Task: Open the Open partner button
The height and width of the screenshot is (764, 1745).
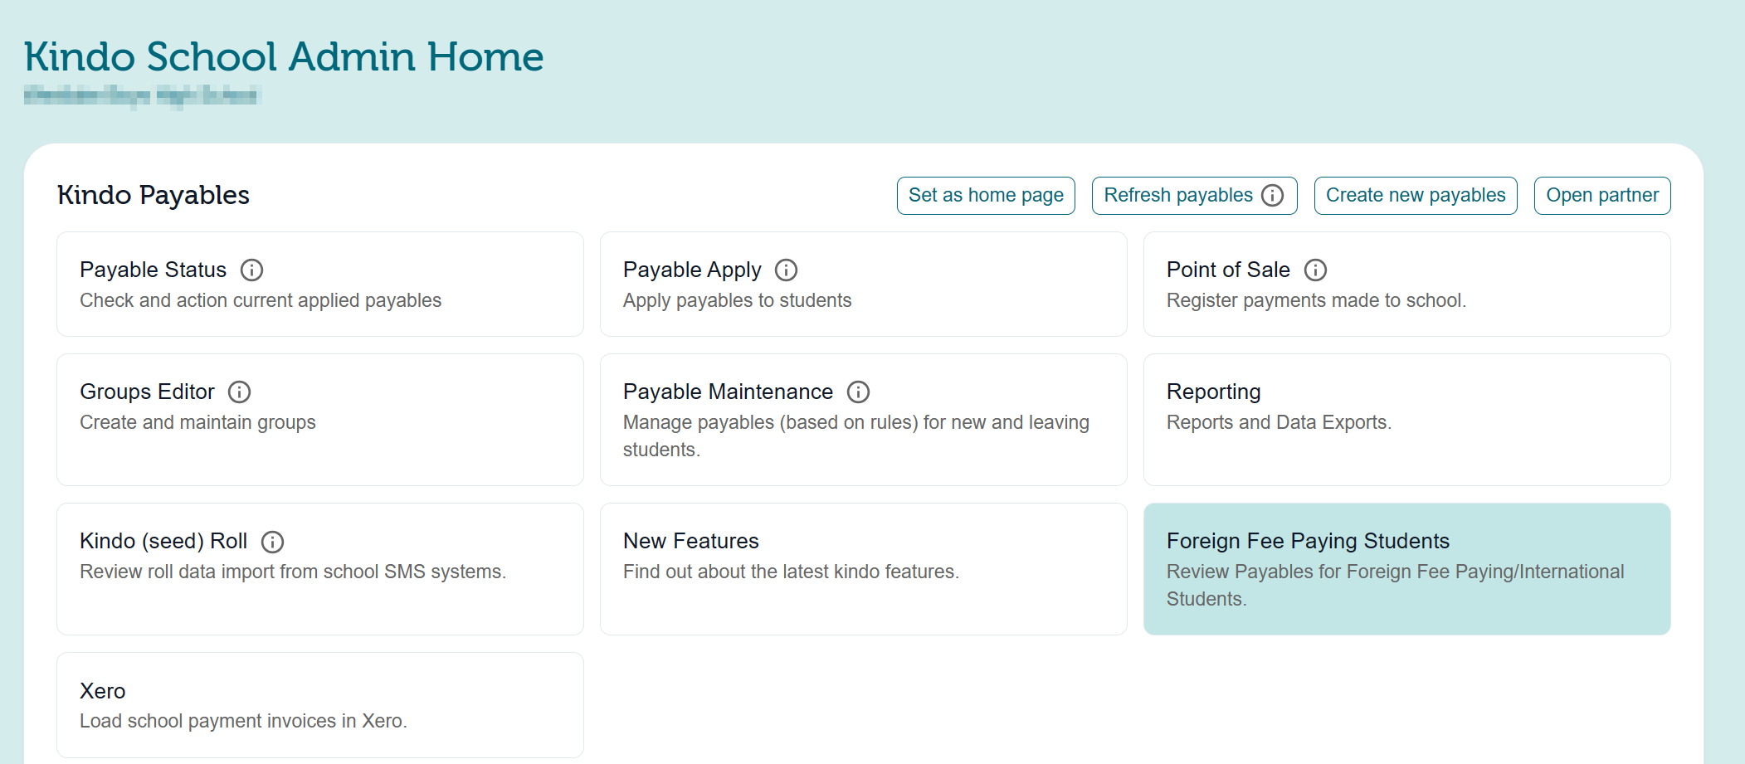Action: pyautogui.click(x=1602, y=196)
